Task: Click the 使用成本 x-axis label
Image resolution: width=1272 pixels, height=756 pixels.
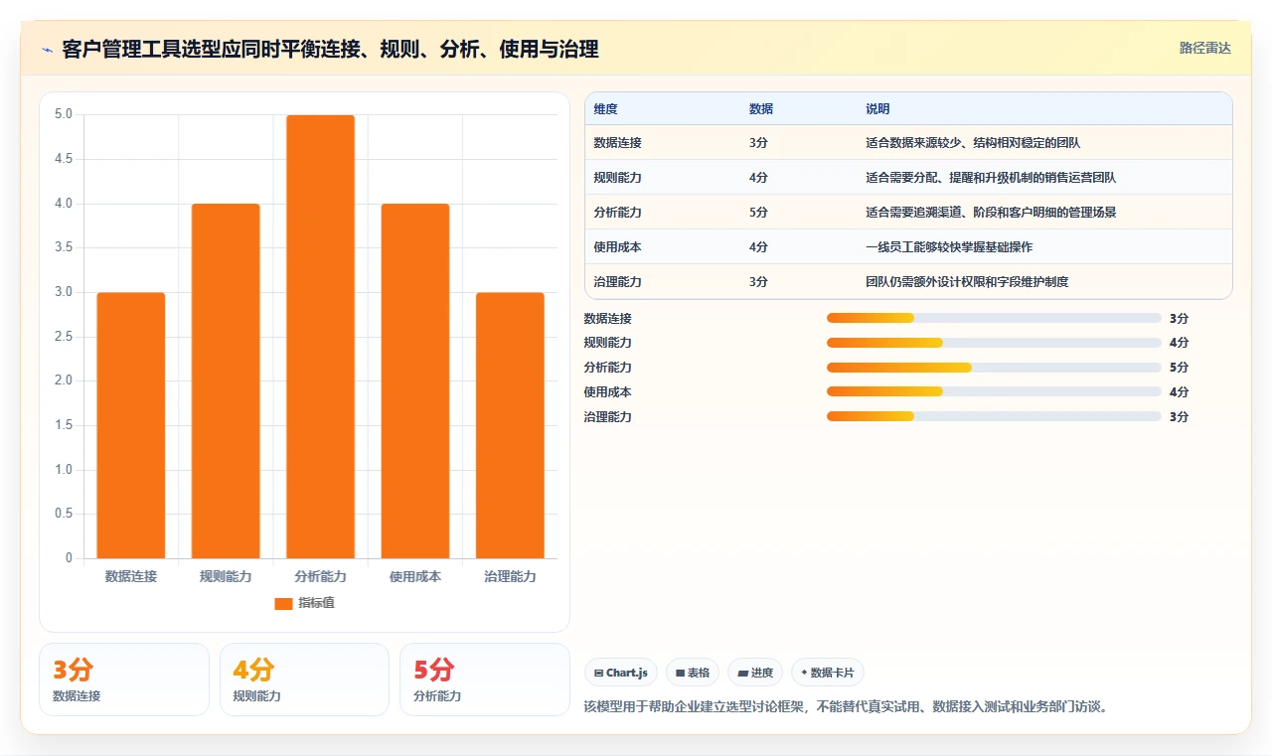Action: [x=415, y=576]
